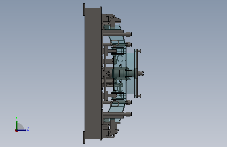
Task: Click the green Y axis arrow of the triad
Action: click(x=17, y=125)
